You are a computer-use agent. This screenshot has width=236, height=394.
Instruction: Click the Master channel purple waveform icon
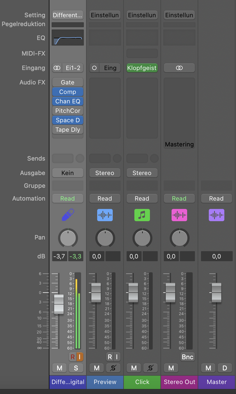pos(216,215)
